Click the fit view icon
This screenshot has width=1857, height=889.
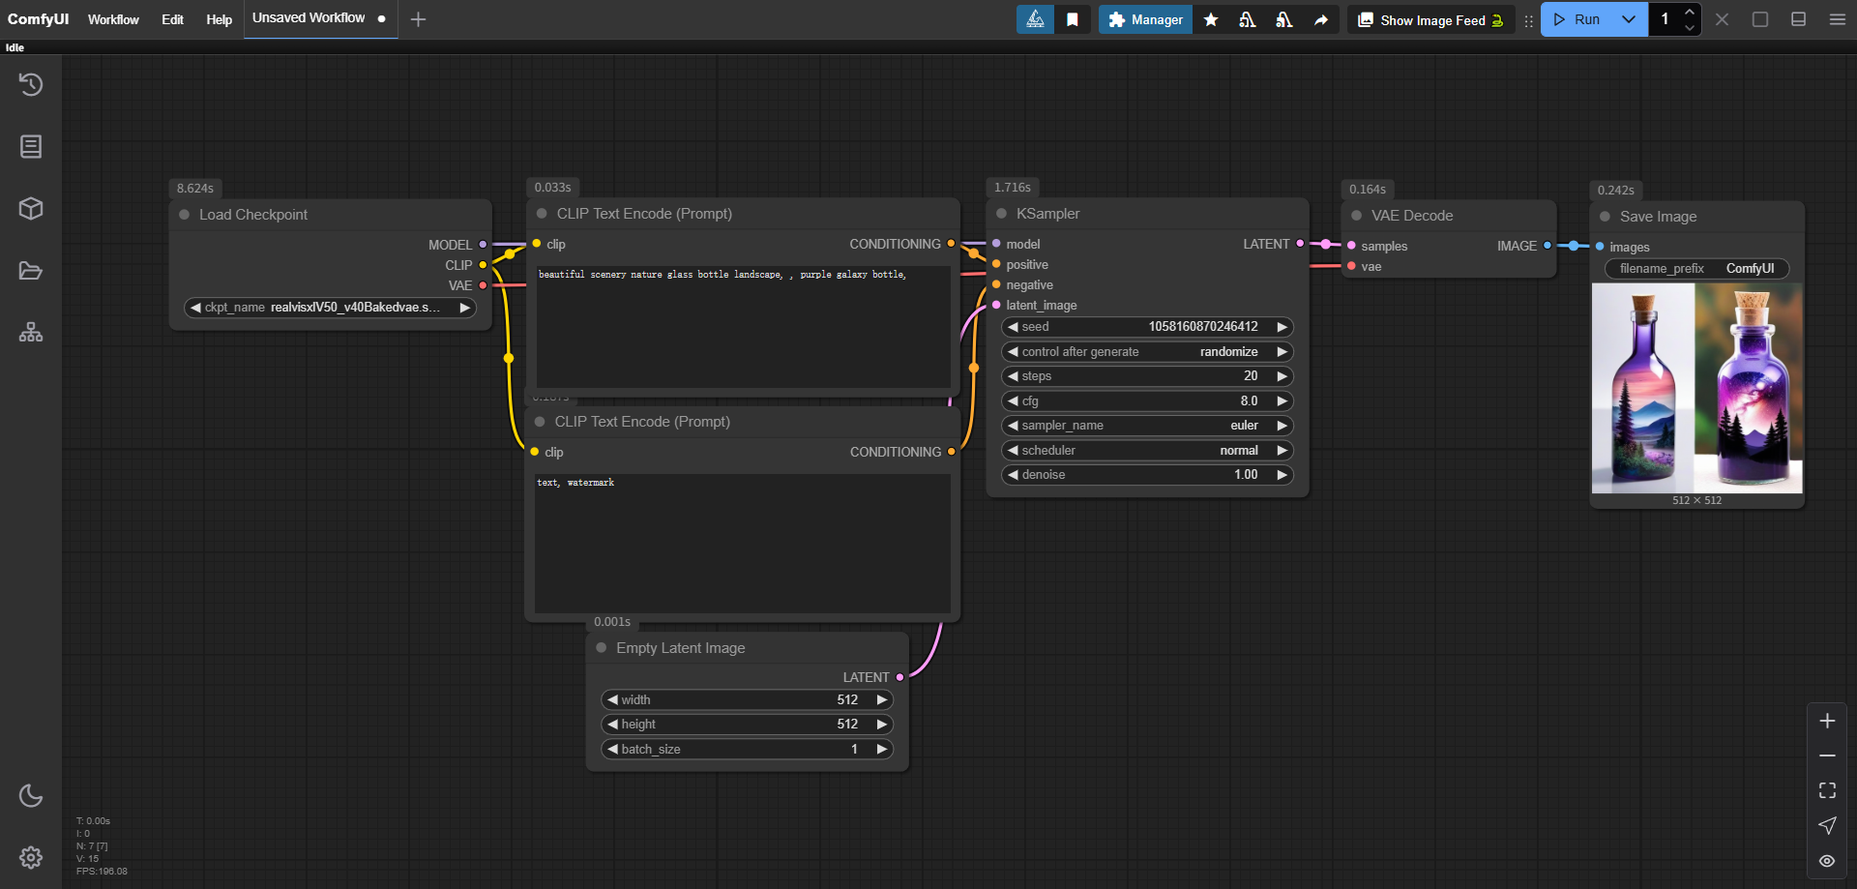pos(1827,790)
